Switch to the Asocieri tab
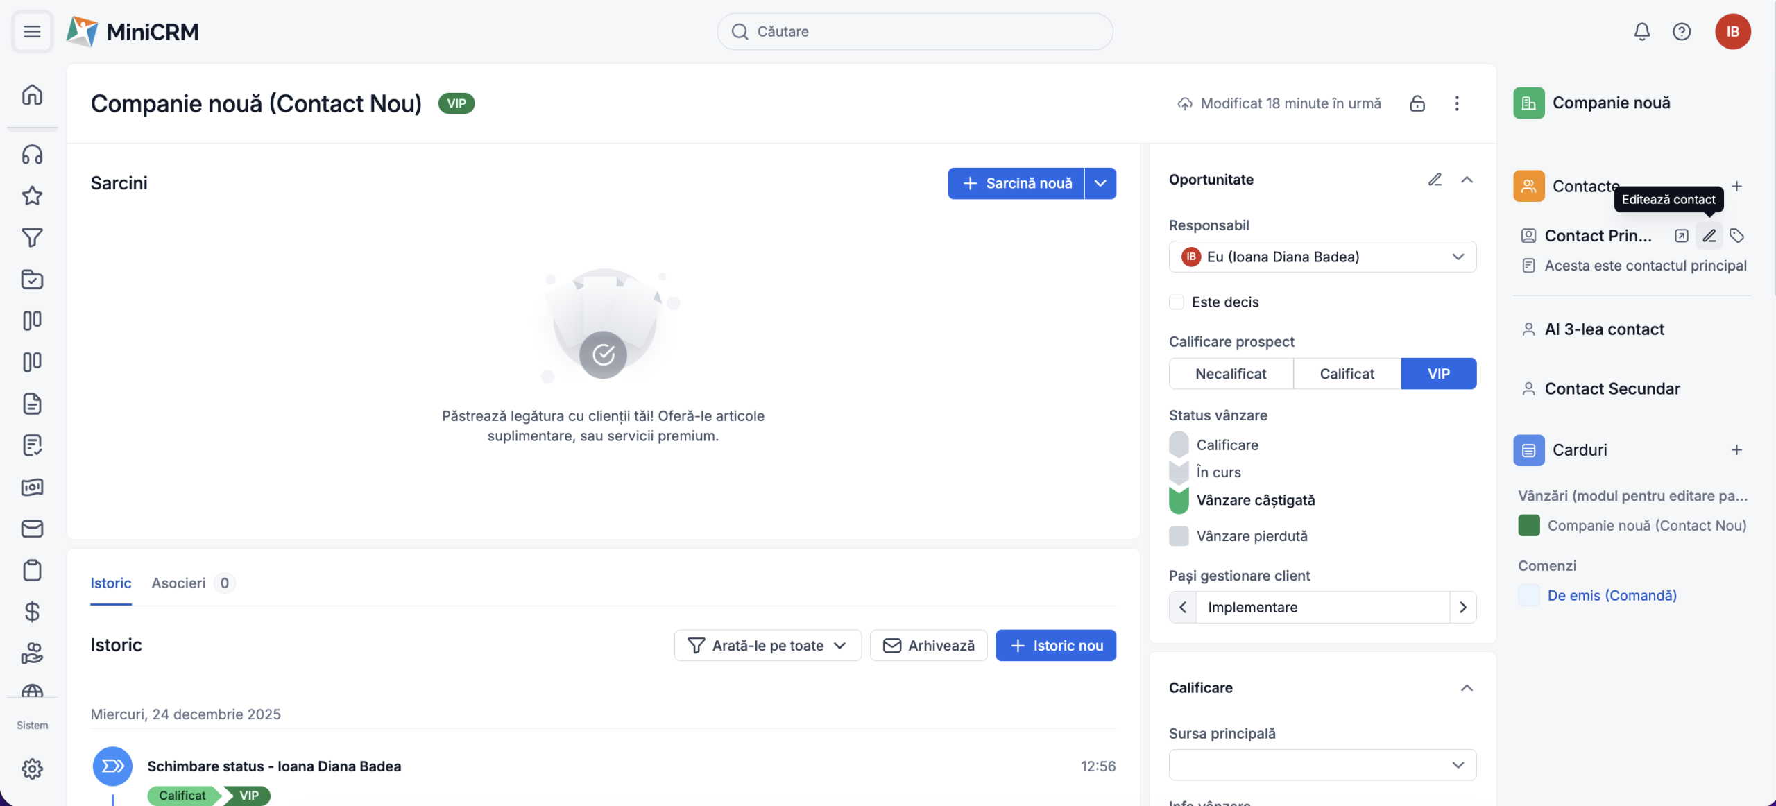1776x806 pixels. pos(179,583)
